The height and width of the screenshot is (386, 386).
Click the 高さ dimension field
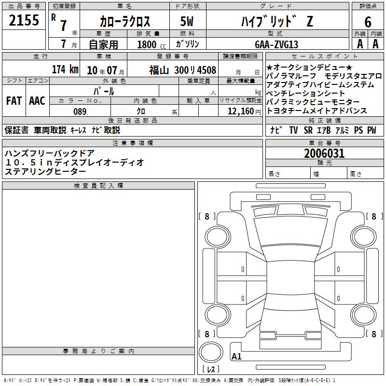(x=365, y=173)
